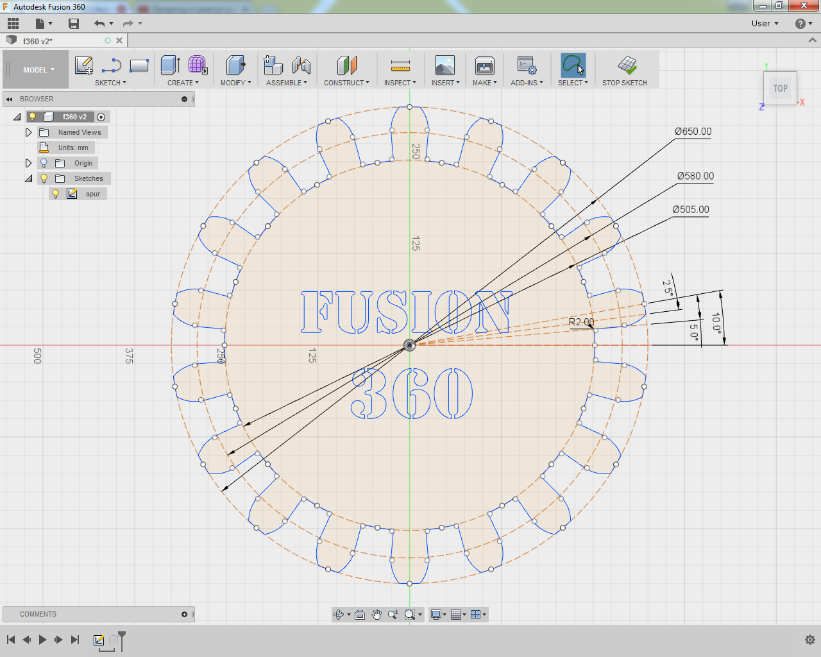This screenshot has width=821, height=657.
Task: Open the CONSTRUCT menu
Action: 346,83
